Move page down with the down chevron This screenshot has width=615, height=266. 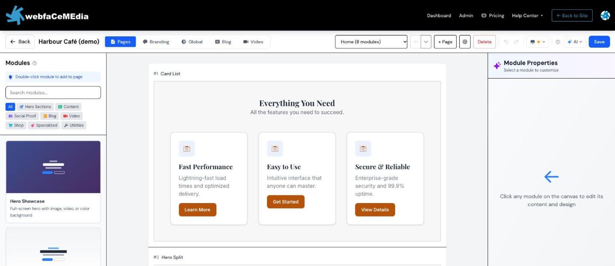point(426,41)
